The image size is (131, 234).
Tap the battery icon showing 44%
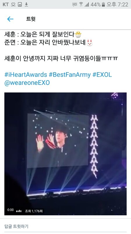tap(104, 4)
